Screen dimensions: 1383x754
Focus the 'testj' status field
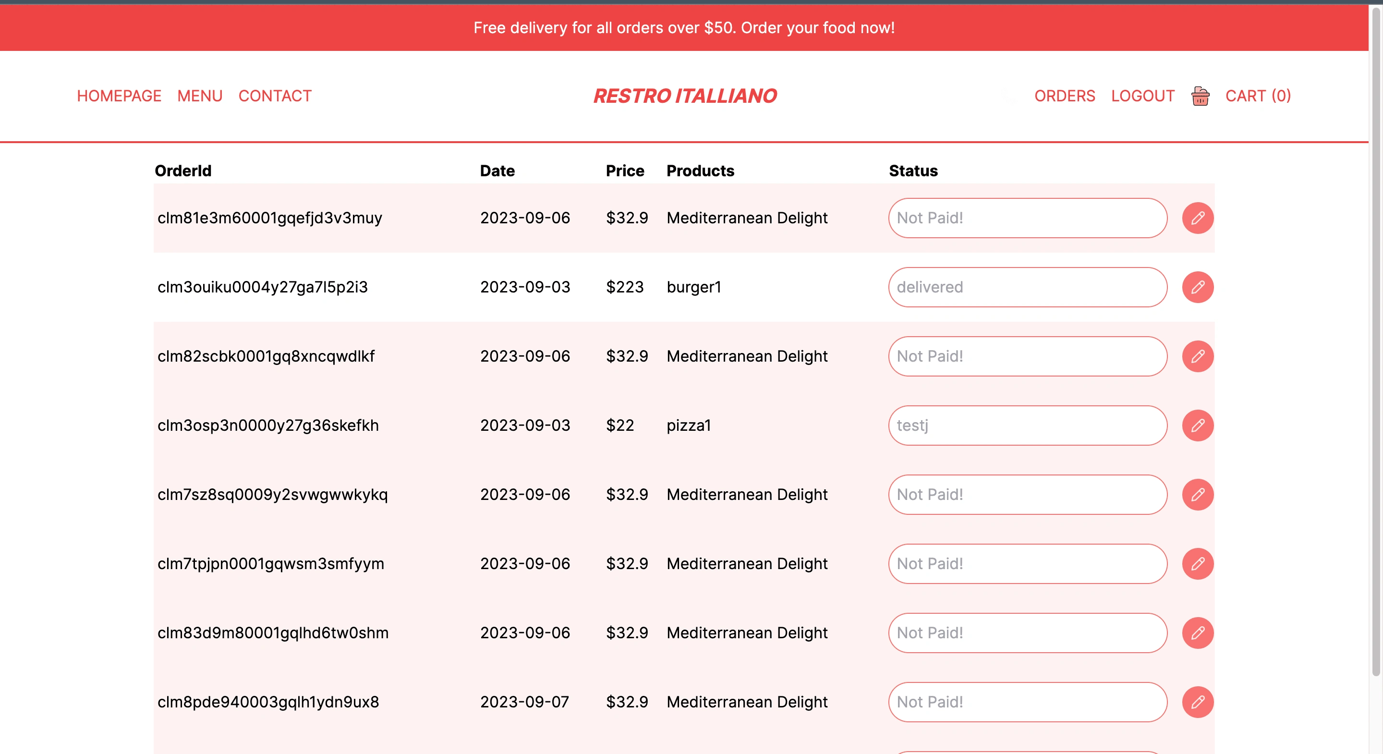[1028, 426]
